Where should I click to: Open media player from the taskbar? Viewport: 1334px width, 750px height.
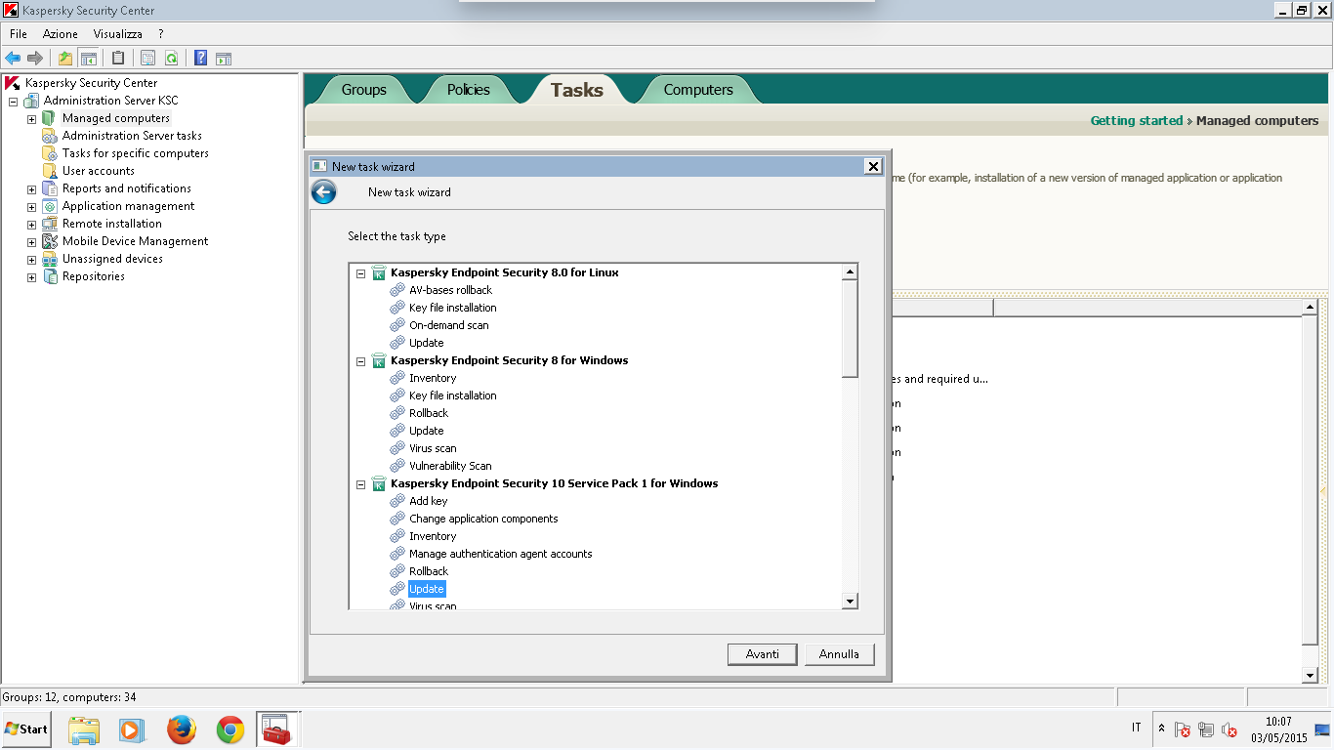pyautogui.click(x=132, y=729)
